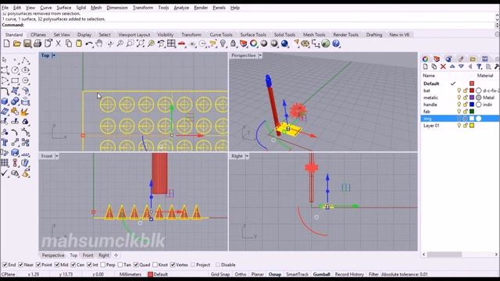Click the layers panel horizontal scrollbar
The height and width of the screenshot is (281, 500).
point(444,254)
